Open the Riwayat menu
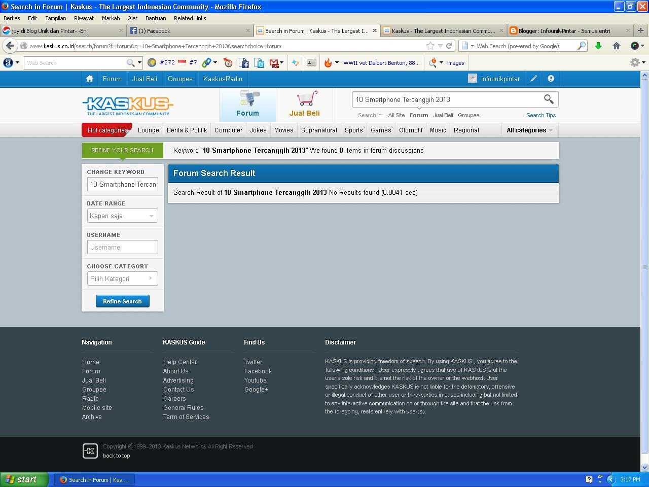Viewport: 649px width, 487px height. (84, 18)
